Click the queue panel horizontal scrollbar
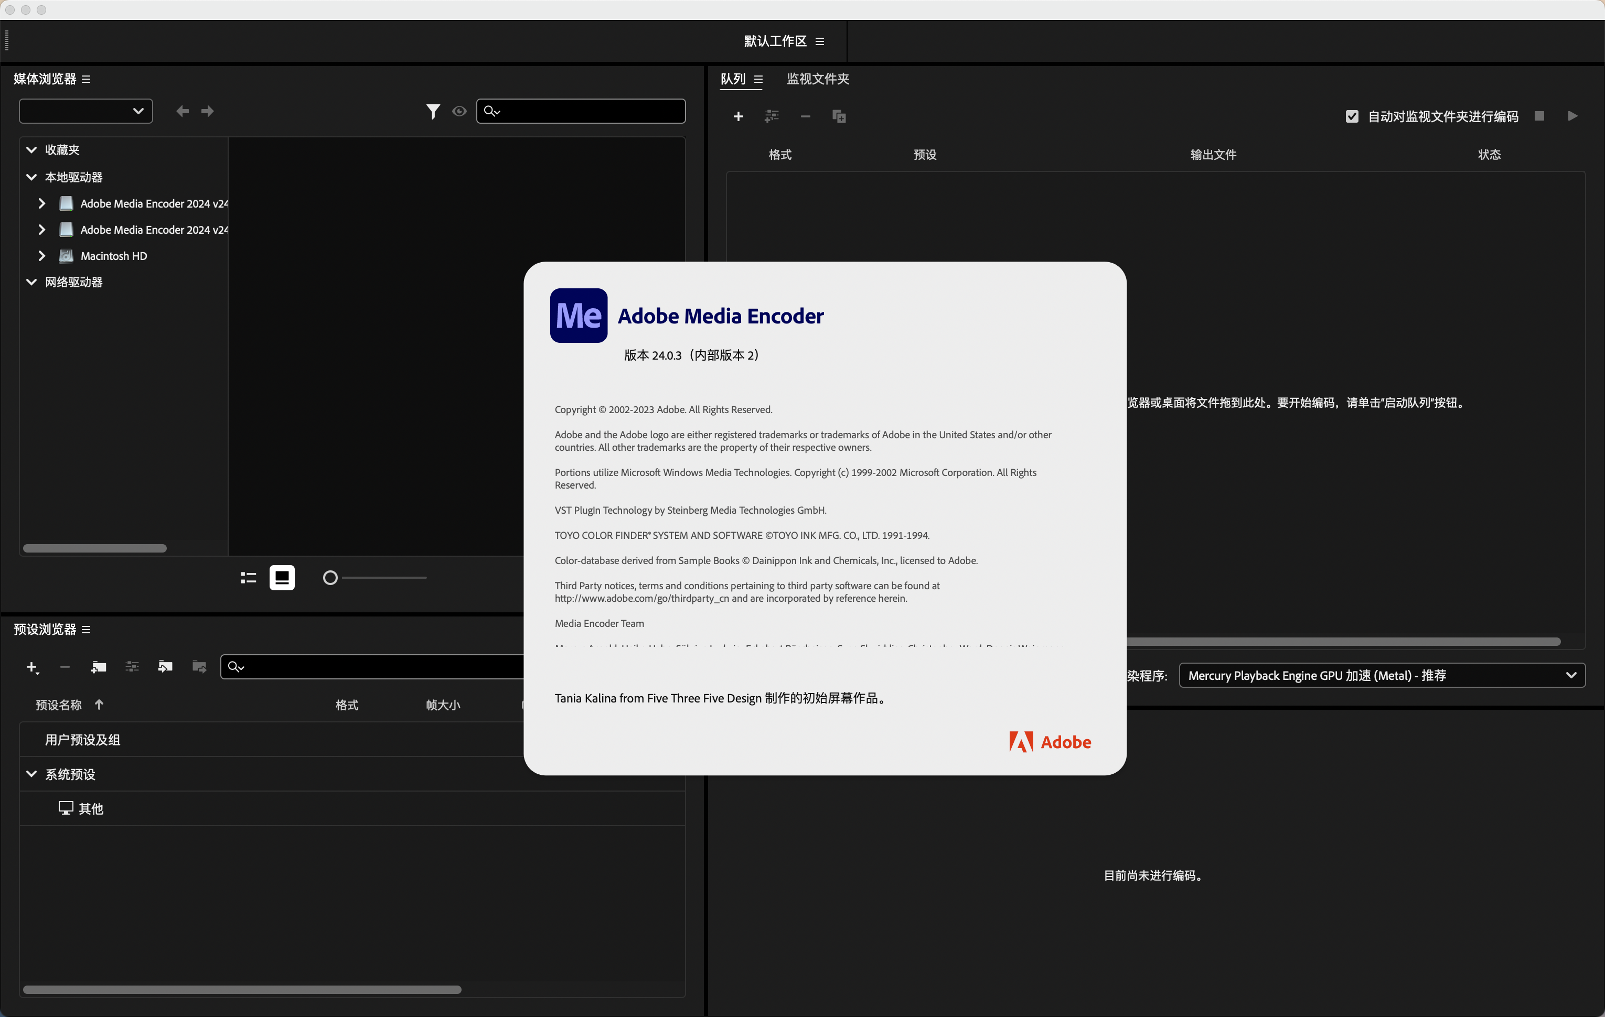Viewport: 1605px width, 1017px height. click(1343, 642)
